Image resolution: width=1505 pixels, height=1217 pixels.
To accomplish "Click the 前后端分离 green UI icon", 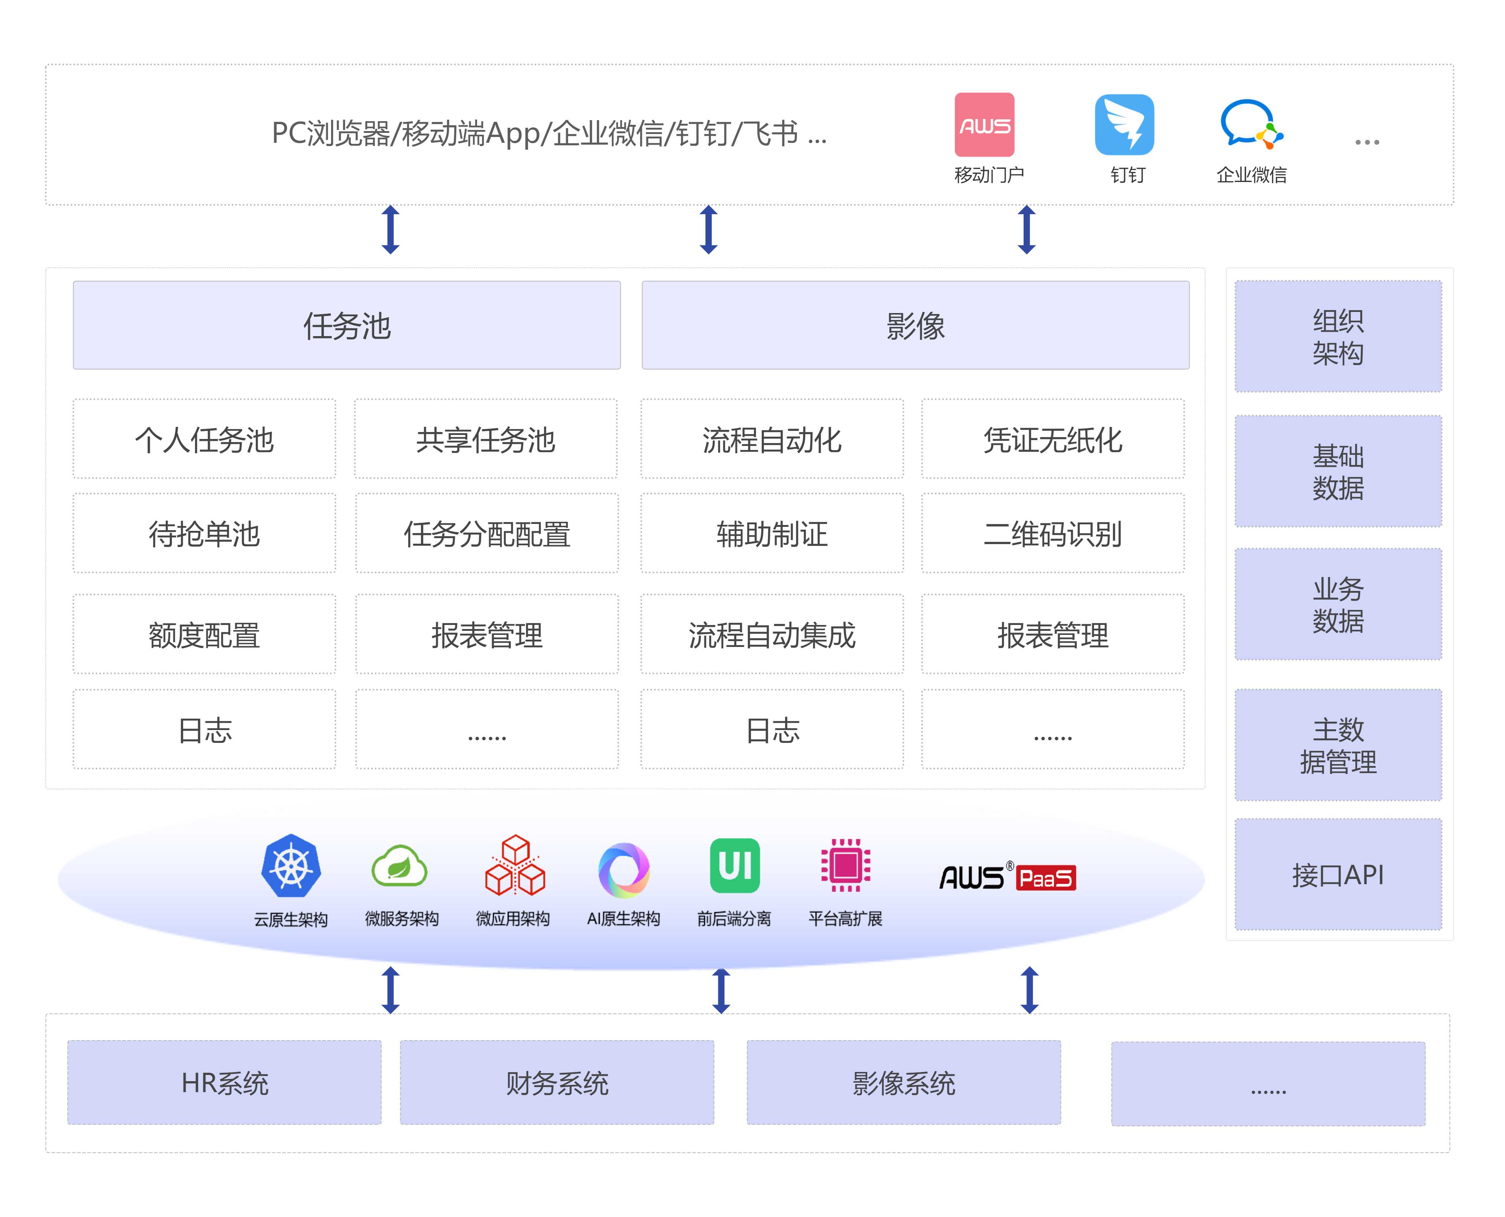I will (735, 866).
